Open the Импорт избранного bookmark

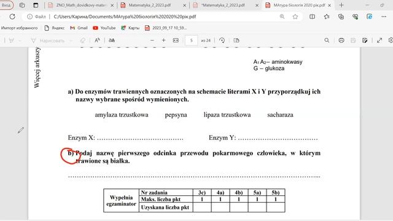(x=19, y=28)
